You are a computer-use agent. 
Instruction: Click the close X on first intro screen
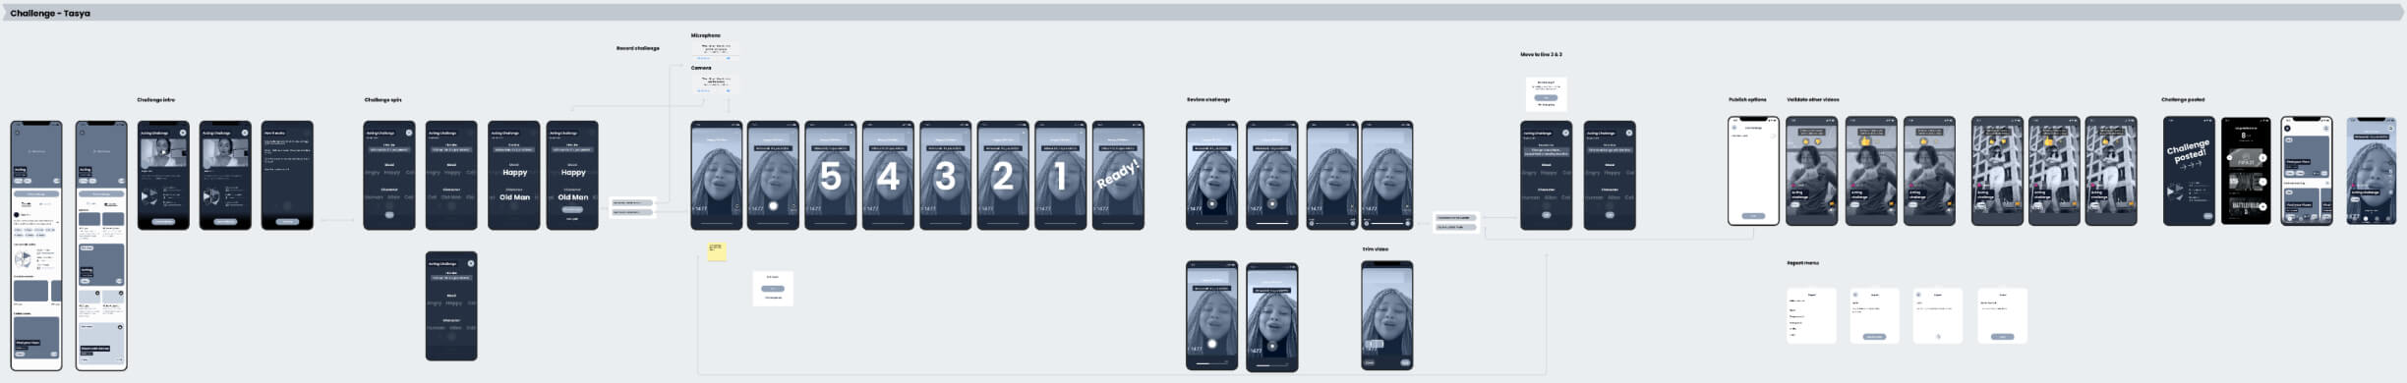click(x=183, y=133)
